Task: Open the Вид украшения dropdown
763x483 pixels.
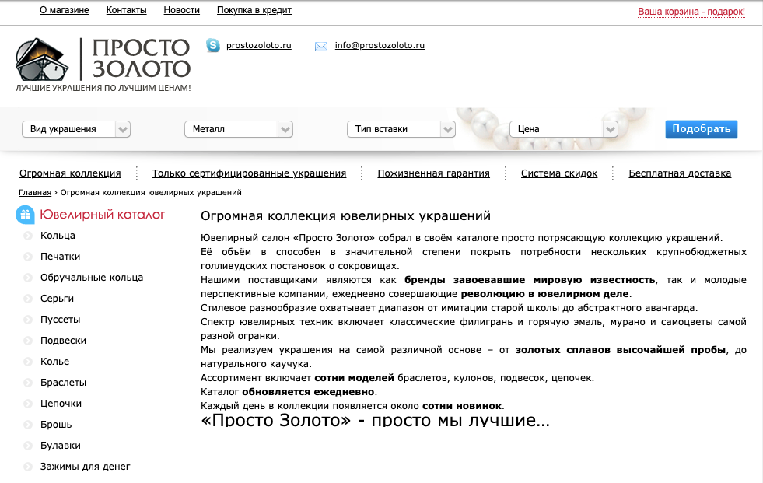Action: point(75,129)
